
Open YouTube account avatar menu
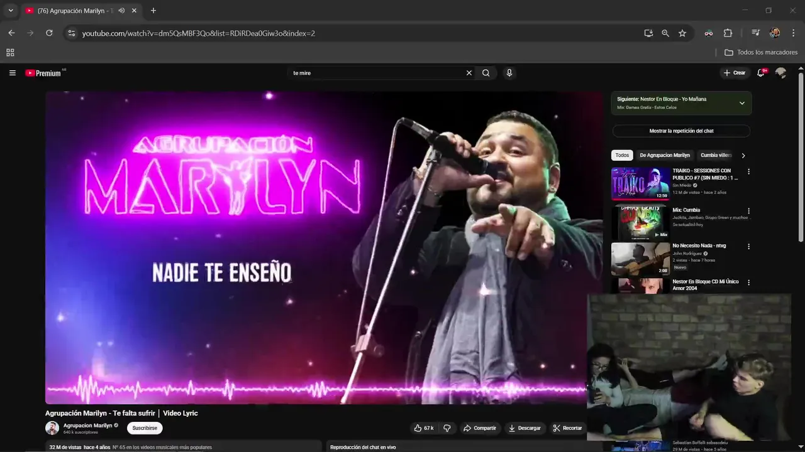click(x=781, y=73)
